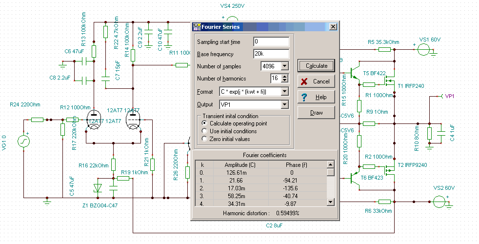Screen dimensions: 479x244
Task: Click the Draw button
Action: click(x=316, y=113)
